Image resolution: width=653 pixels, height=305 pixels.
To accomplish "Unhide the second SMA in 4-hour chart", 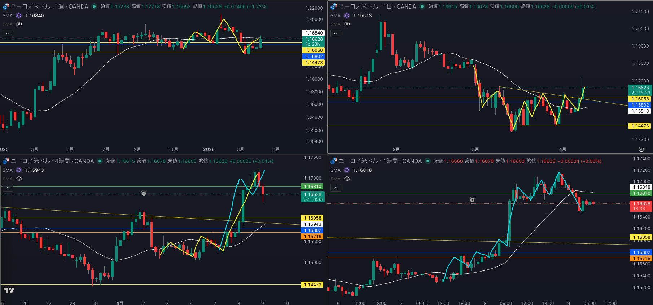I will 19,179.
